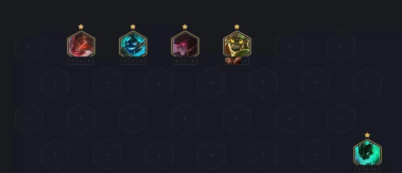The height and width of the screenshot is (173, 402).
Task: Click empty hexagon at top row far right
Action: (341, 47)
